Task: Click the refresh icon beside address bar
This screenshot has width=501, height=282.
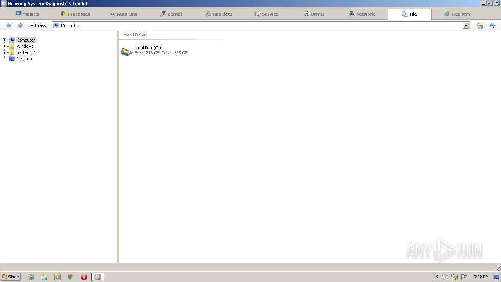Action: pos(492,25)
